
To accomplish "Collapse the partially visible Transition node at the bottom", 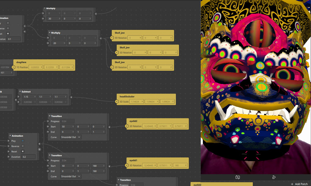I will (x=119, y=180).
